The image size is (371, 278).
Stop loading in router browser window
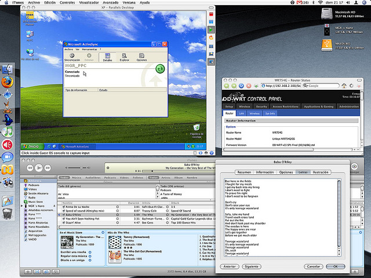249,86
